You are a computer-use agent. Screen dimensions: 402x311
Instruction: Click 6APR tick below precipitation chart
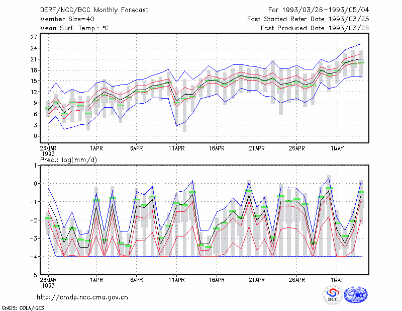pyautogui.click(x=136, y=280)
